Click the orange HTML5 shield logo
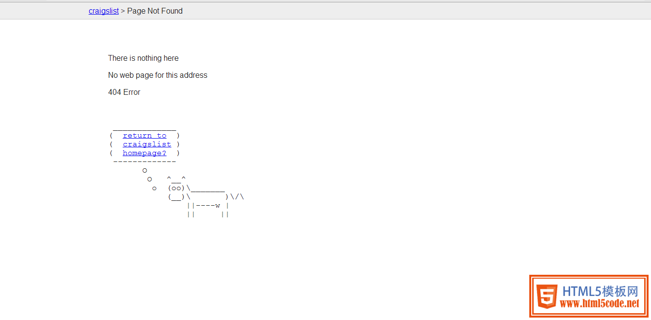651x320 pixels. pos(546,296)
